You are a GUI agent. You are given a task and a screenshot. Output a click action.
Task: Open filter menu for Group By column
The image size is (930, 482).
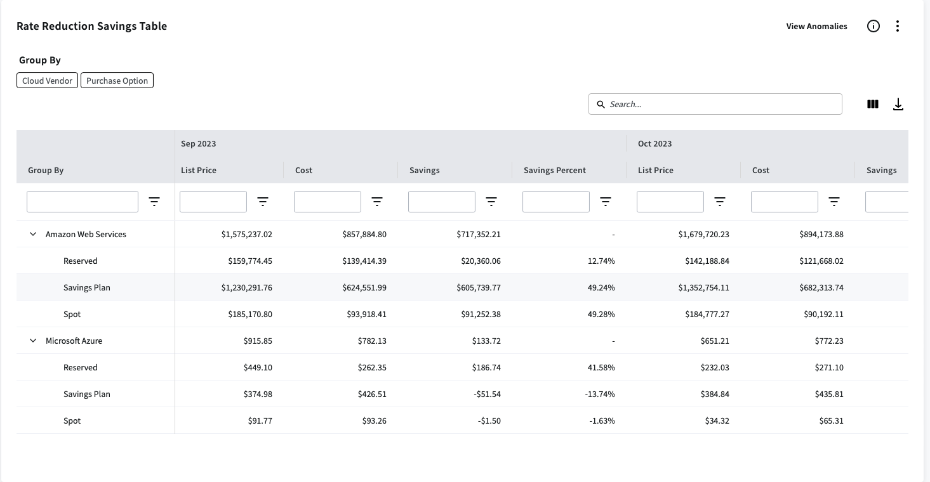pyautogui.click(x=154, y=202)
